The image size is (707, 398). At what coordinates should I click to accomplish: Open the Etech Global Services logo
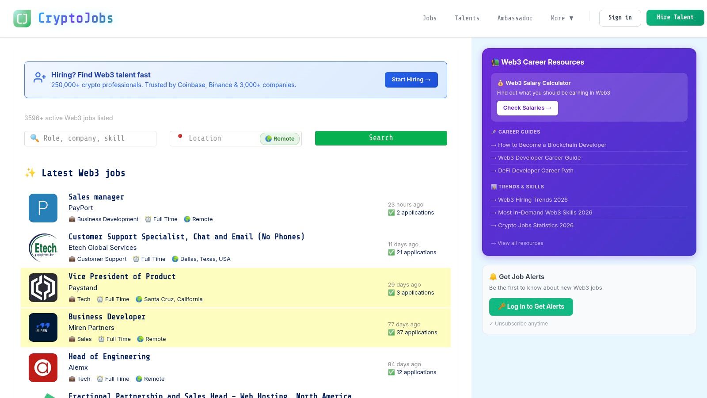pos(43,248)
